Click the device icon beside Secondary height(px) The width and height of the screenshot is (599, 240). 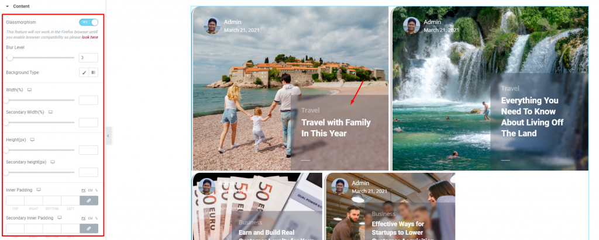click(x=53, y=162)
